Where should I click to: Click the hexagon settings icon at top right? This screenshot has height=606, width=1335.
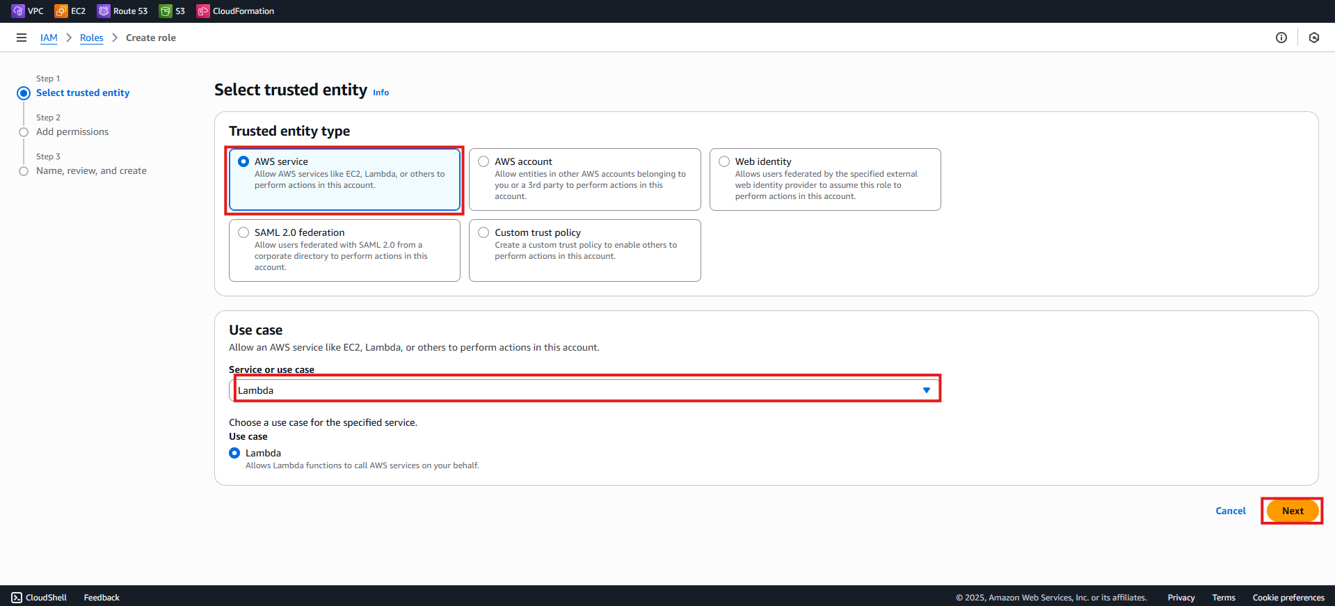(x=1314, y=38)
